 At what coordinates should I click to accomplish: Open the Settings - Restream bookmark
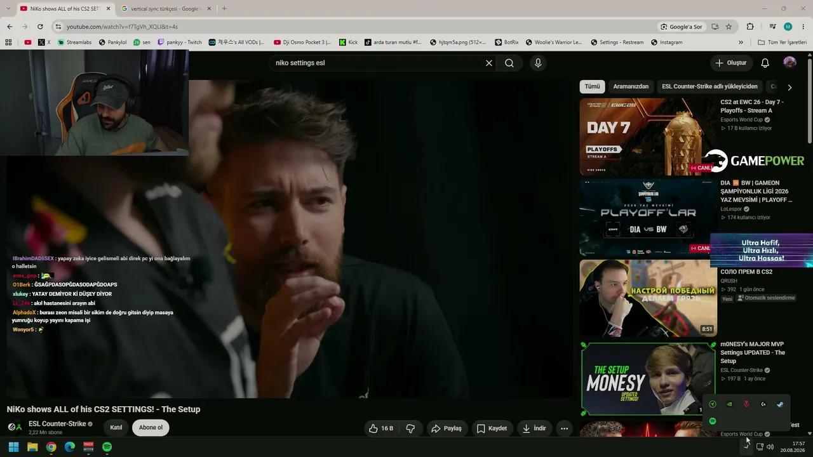click(617, 43)
